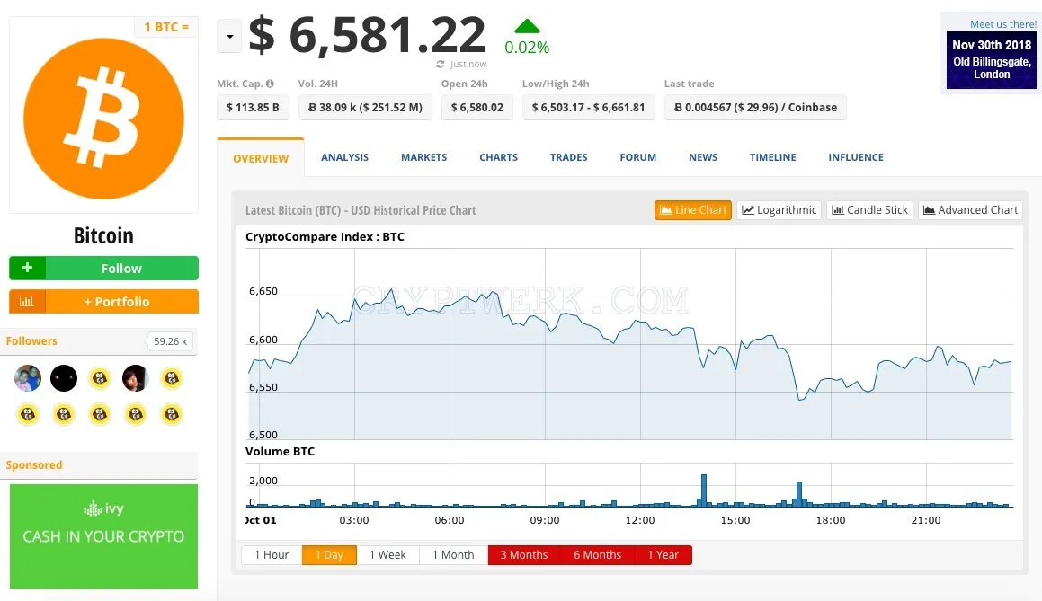Click the fourth follower avatar with dark hair
The height and width of the screenshot is (601, 1042).
pos(136,378)
